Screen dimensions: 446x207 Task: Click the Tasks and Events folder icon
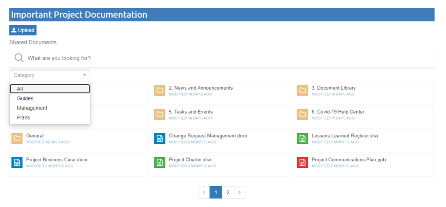pos(160,114)
